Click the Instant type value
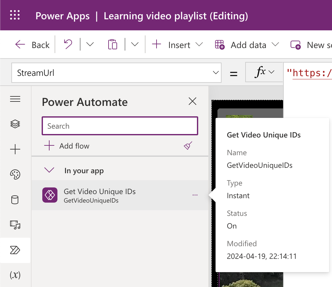332x287 pixels. [238, 196]
